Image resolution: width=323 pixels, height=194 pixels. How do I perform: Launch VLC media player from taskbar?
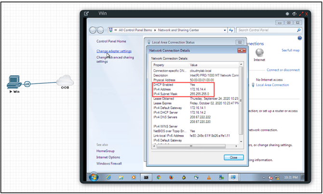pos(209,177)
